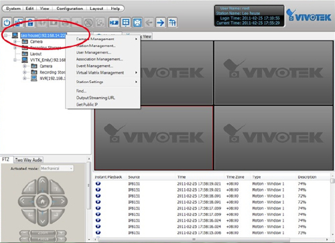Screen dimensions: 335x243
Task: Move camera up-right with PTZ diagonal button
Action: click(x=56, y=187)
